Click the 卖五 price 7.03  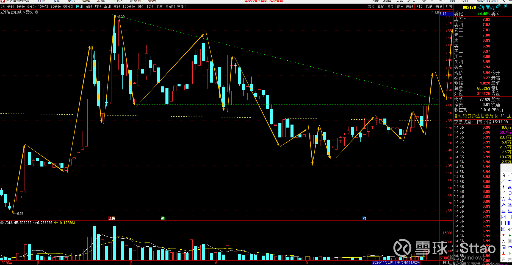(486, 19)
